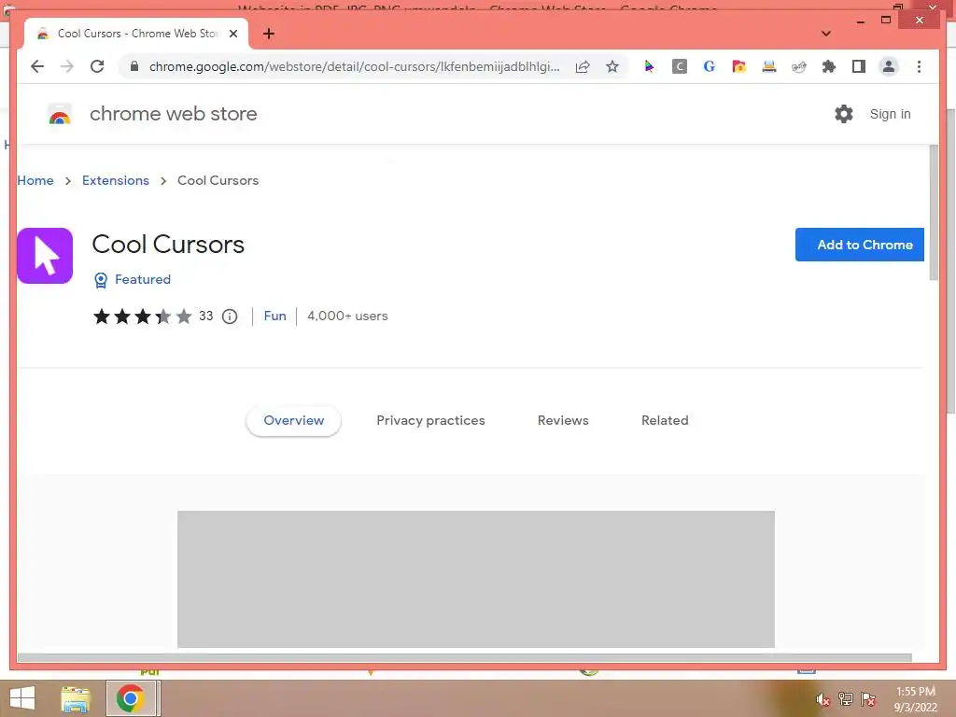This screenshot has width=956, height=717.
Task: Click the Chrome taskbar icon
Action: click(x=131, y=698)
